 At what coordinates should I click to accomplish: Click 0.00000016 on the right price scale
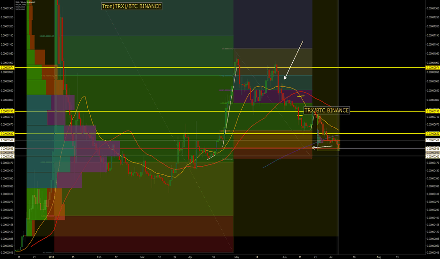[x=433, y=252]
